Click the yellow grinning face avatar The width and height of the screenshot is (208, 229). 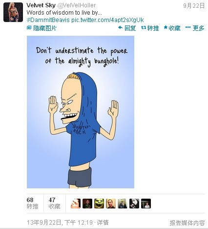[x=99, y=204]
